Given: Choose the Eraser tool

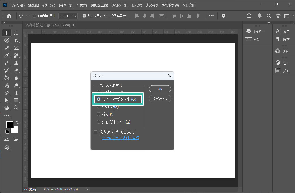Looking at the screenshot, I should [x=16, y=70].
